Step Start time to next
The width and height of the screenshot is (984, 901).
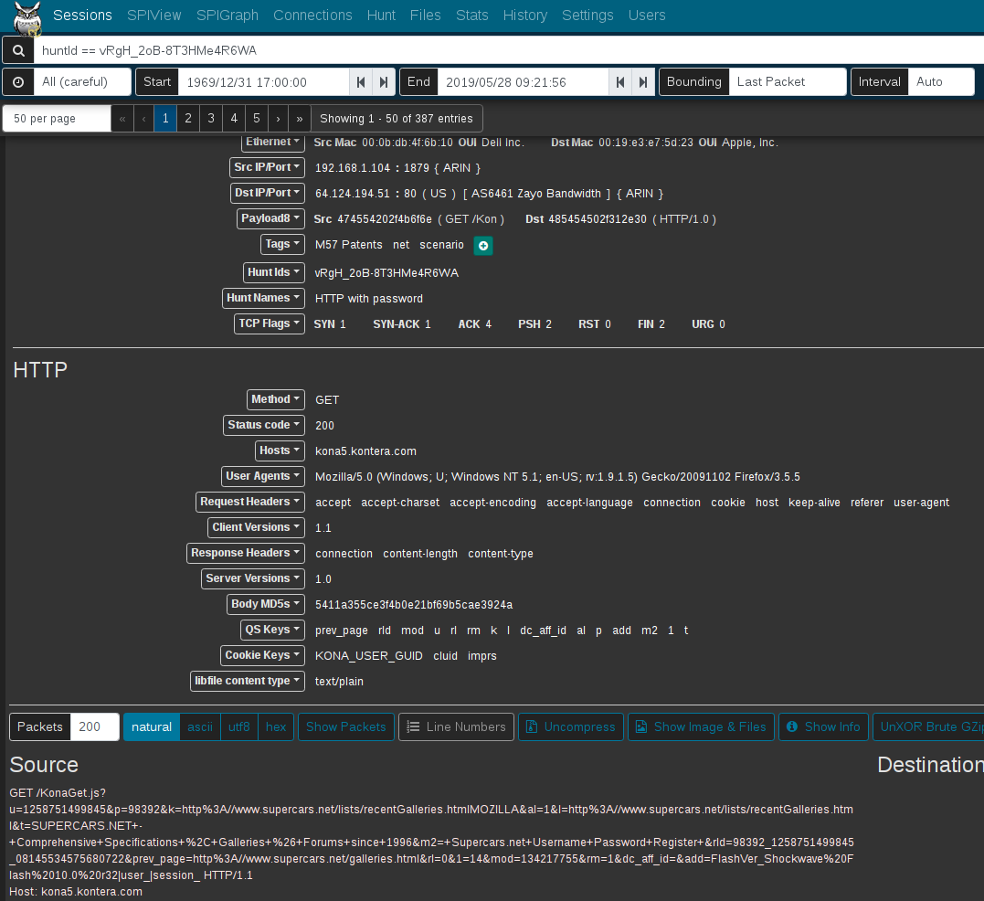pyautogui.click(x=385, y=82)
